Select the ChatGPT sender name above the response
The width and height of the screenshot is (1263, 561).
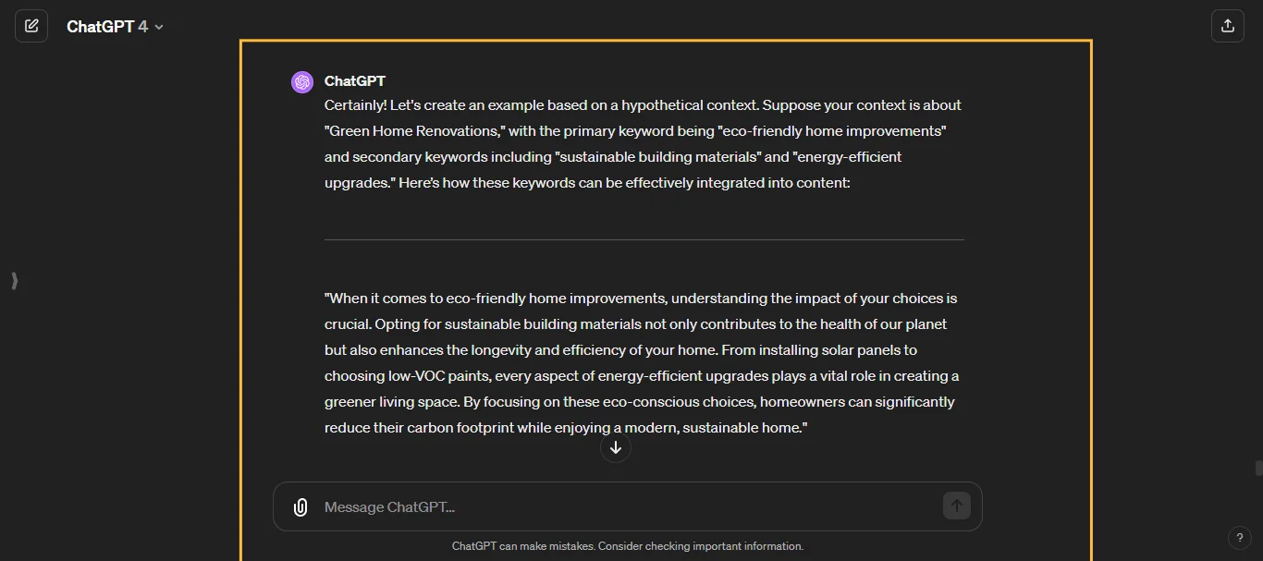tap(354, 81)
